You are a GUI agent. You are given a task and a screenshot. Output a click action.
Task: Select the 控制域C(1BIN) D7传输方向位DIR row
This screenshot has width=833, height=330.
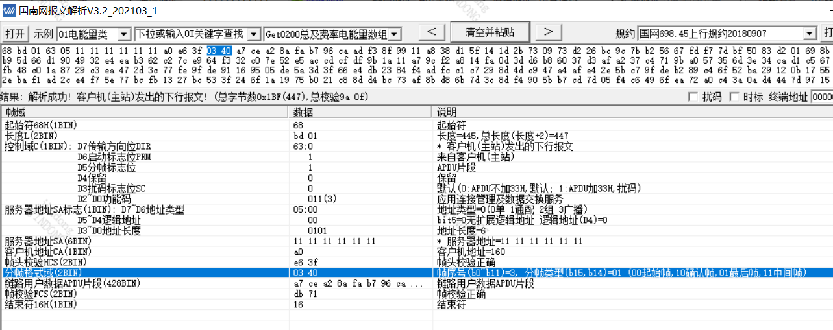click(416, 147)
